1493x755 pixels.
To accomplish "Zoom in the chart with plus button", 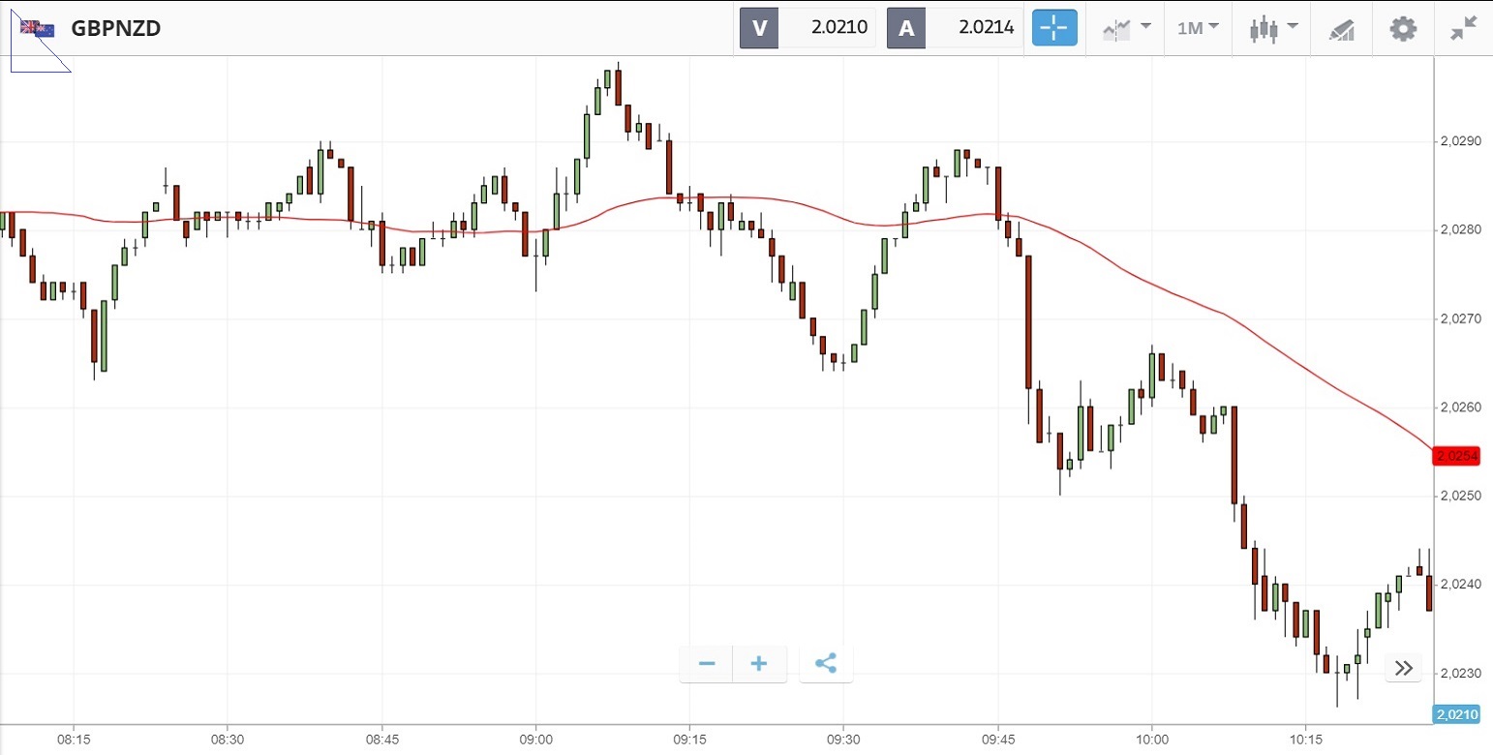I will click(759, 664).
